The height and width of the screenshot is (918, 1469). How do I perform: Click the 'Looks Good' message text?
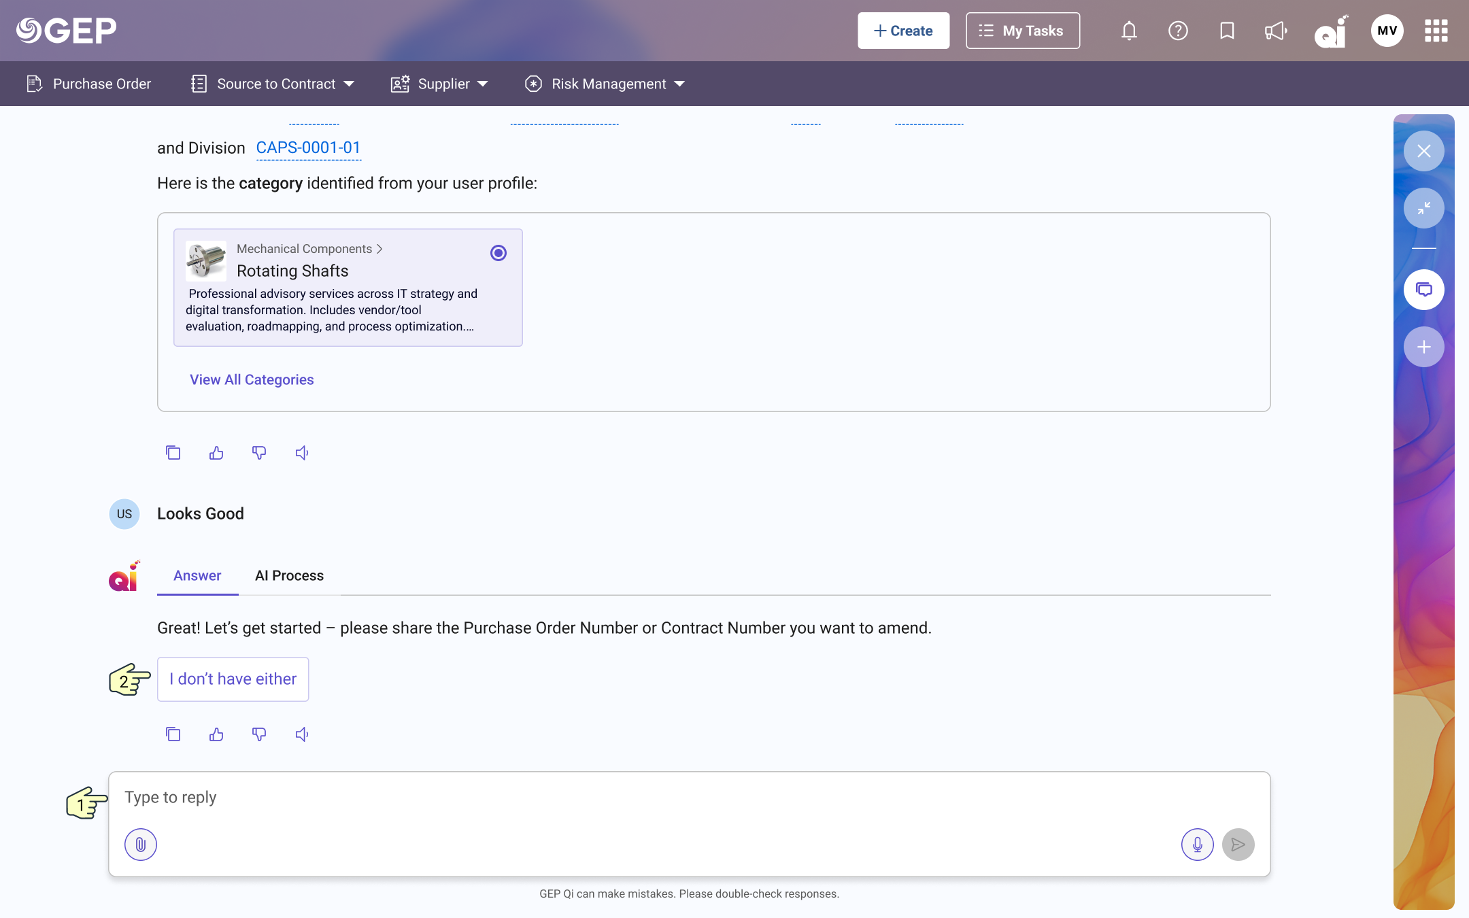201,513
